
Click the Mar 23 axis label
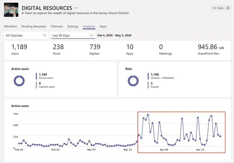(x=128, y=150)
